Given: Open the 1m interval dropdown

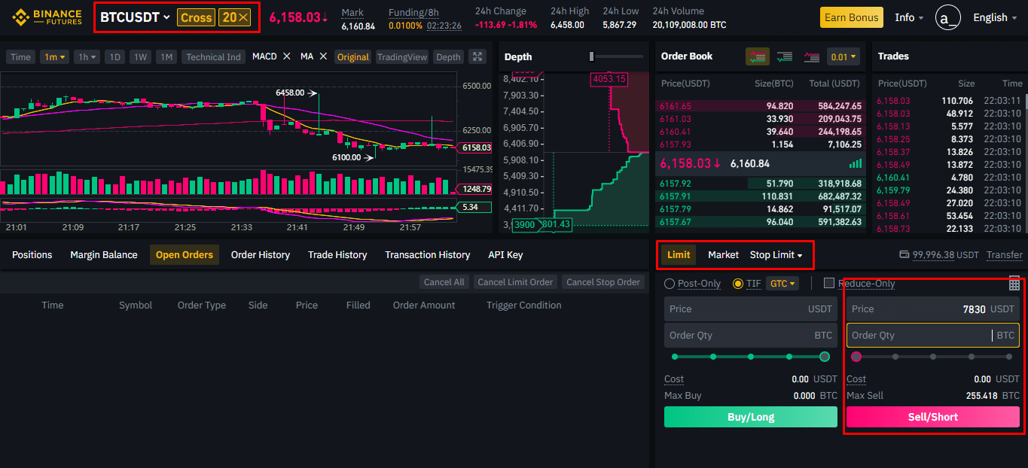Looking at the screenshot, I should [x=55, y=56].
